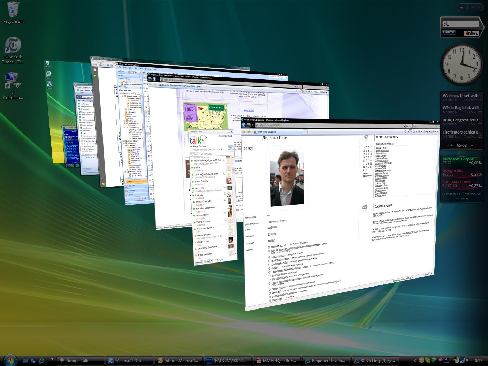Click Back button in ФРИ IE window
488x366 pixels.
coord(243,125)
